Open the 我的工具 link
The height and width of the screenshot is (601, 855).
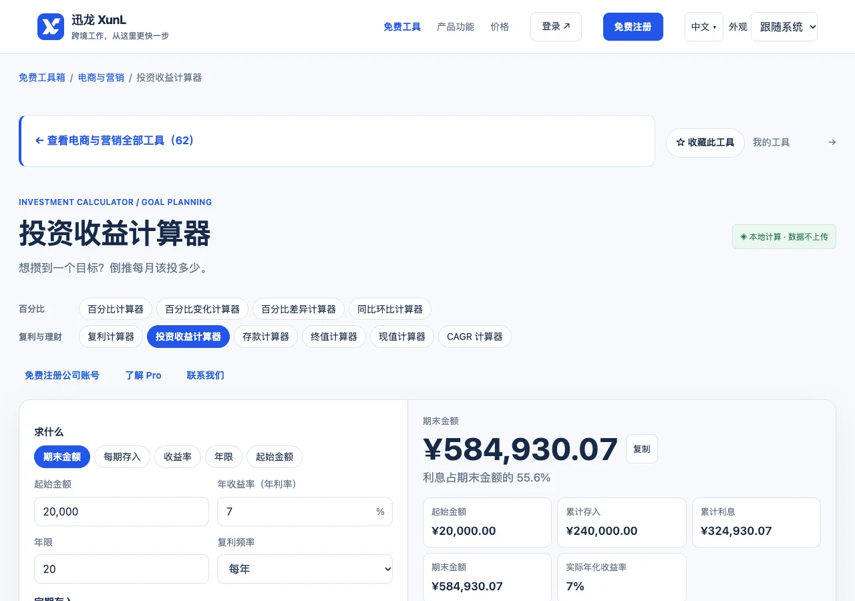[x=772, y=142]
